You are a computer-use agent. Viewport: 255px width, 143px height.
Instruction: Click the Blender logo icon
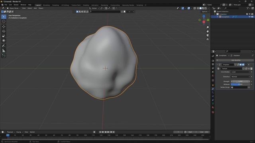2,5
